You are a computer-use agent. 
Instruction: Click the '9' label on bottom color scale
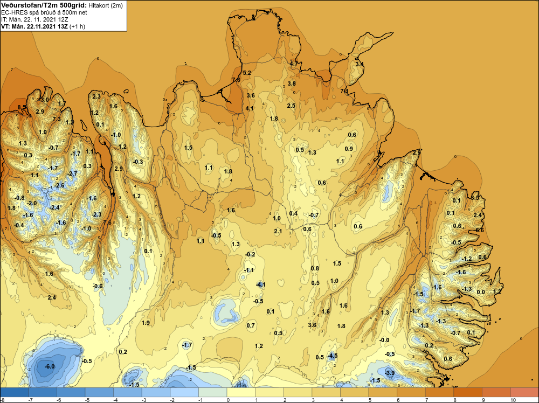point(485,400)
